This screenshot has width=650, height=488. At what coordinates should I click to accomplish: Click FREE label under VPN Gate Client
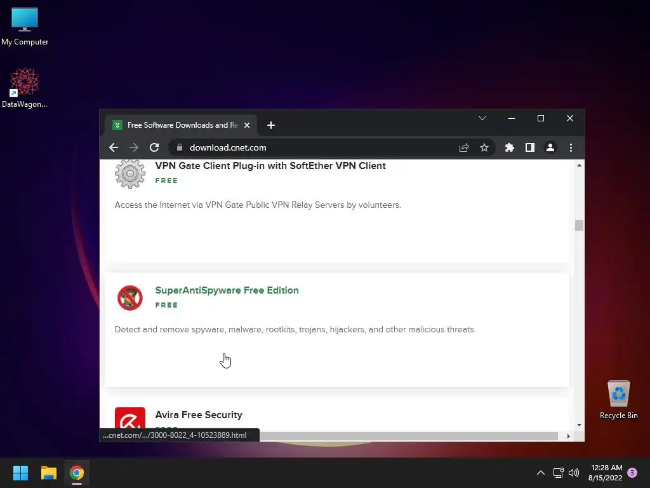166,180
